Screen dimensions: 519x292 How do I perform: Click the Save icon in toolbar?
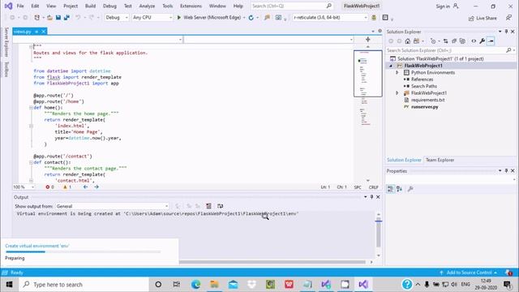coord(58,18)
